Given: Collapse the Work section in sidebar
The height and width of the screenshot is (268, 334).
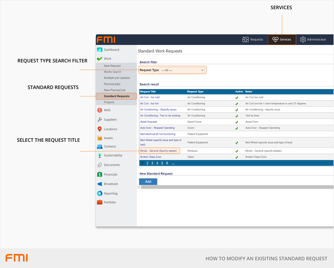Looking at the screenshot, I should (x=107, y=59).
